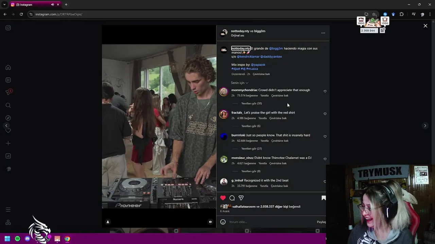Toggle the save bookmark on the post
The image size is (435, 244).
(x=324, y=198)
